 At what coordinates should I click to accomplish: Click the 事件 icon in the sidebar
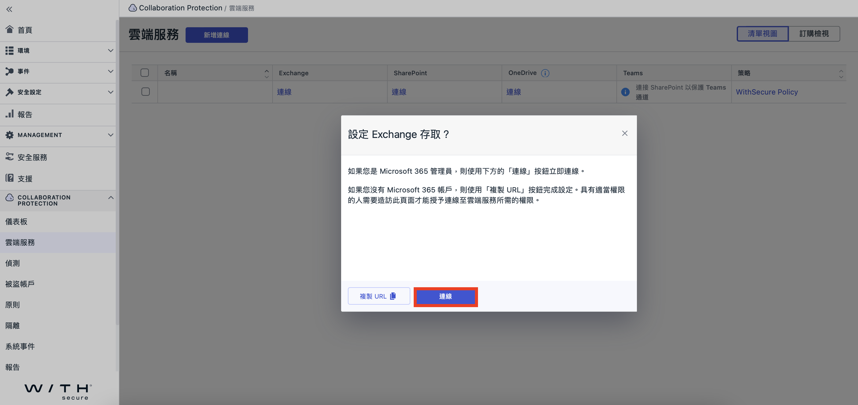[9, 71]
